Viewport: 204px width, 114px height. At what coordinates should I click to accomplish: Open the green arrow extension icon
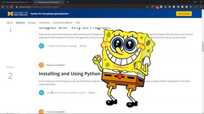[x=152, y=7]
